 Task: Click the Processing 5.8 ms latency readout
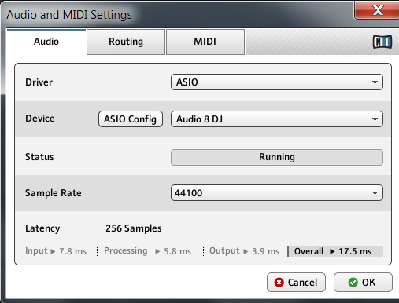coord(147,251)
